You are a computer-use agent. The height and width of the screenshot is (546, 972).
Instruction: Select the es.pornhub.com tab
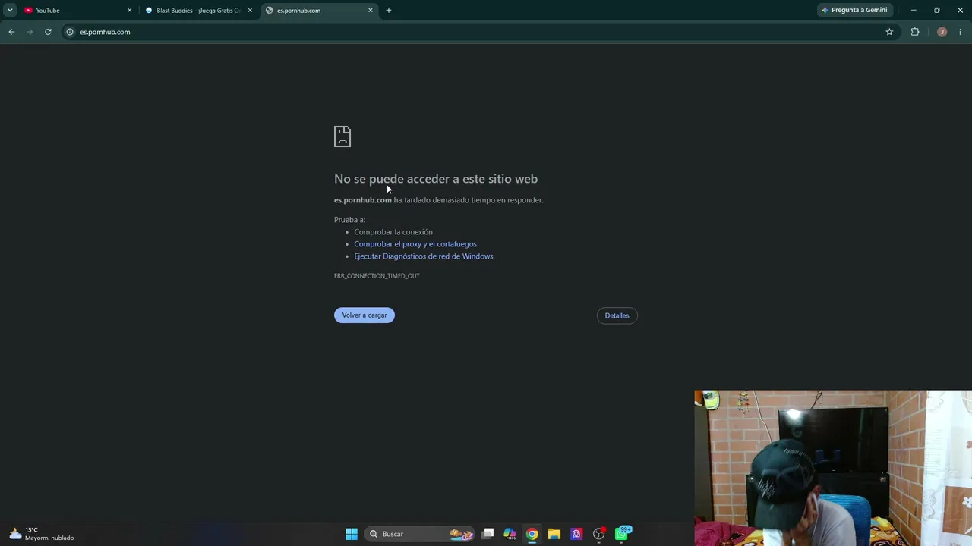point(319,10)
